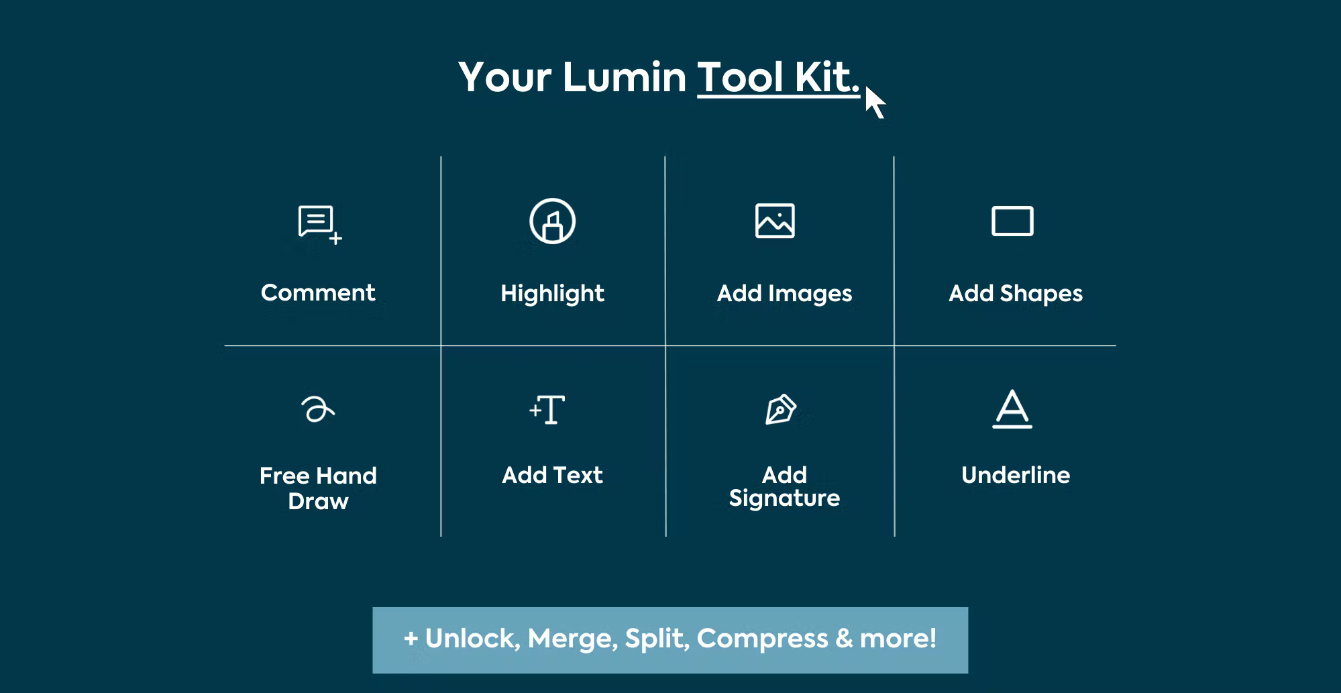Click the Add Images picture icon

click(775, 221)
